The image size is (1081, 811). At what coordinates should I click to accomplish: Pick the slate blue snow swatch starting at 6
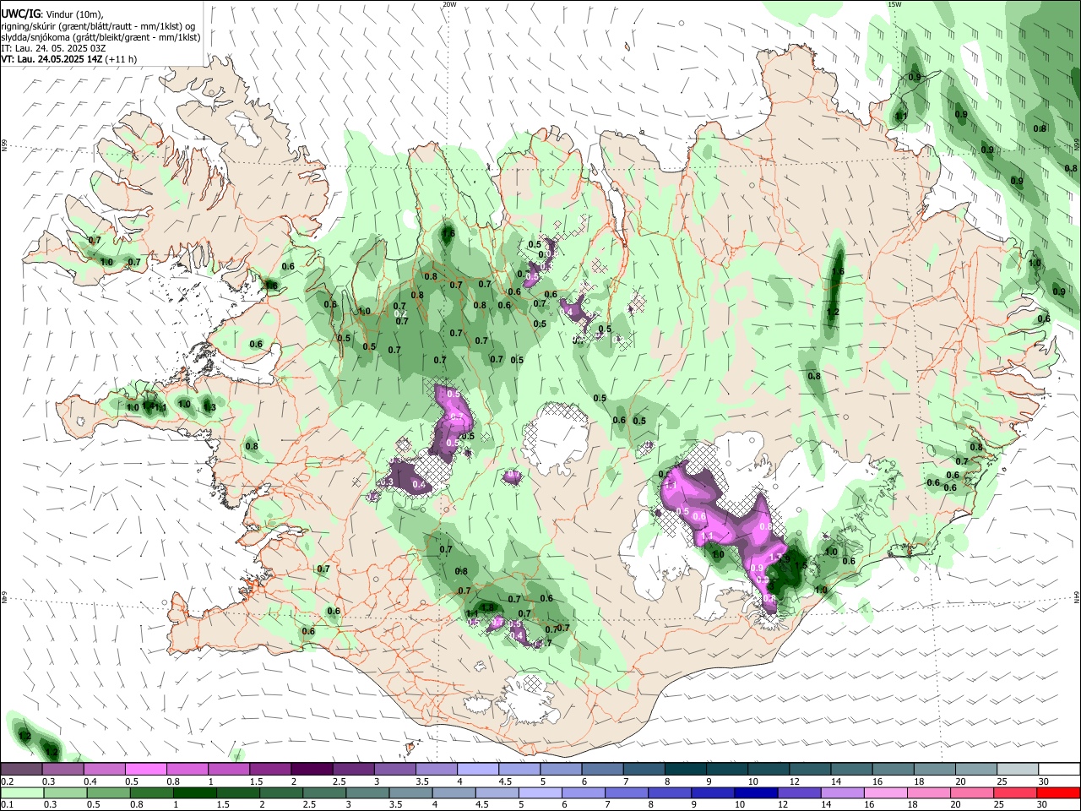click(602, 770)
